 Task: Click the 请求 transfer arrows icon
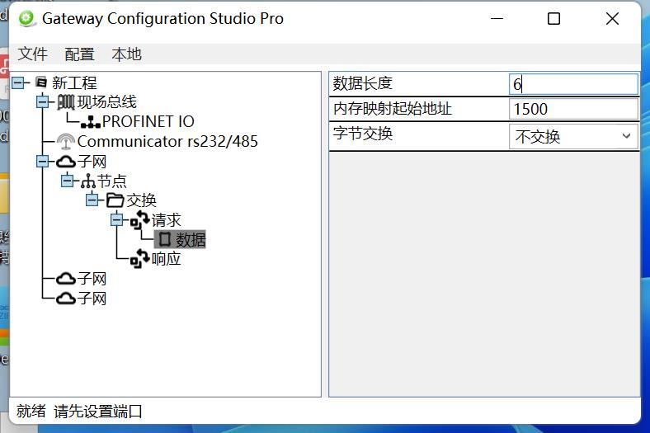tap(140, 219)
